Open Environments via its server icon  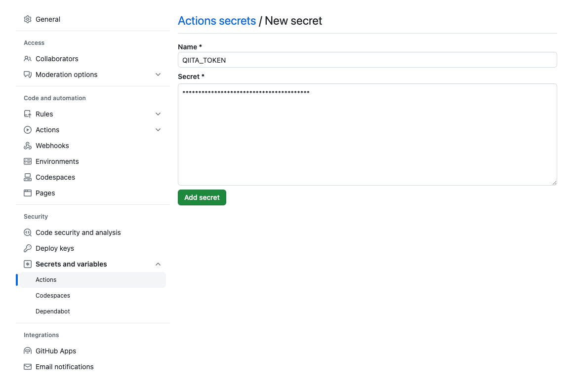pos(28,161)
